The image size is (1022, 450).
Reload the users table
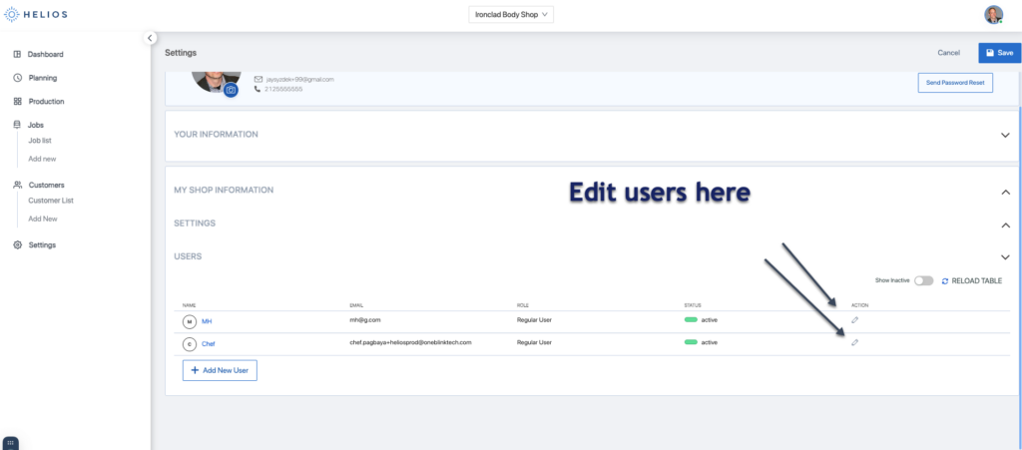pos(972,280)
